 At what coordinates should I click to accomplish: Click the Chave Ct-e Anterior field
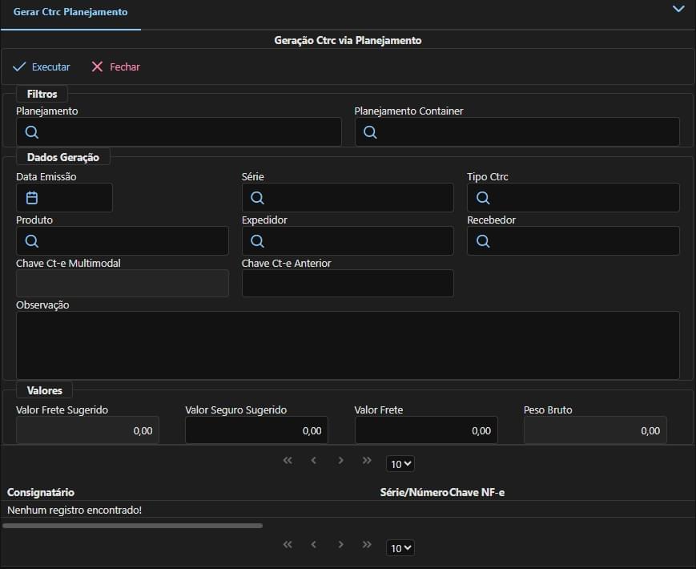[x=348, y=284]
